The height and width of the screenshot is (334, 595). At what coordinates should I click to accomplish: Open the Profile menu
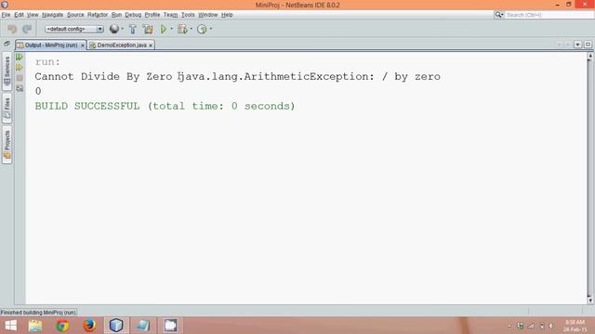tap(152, 15)
